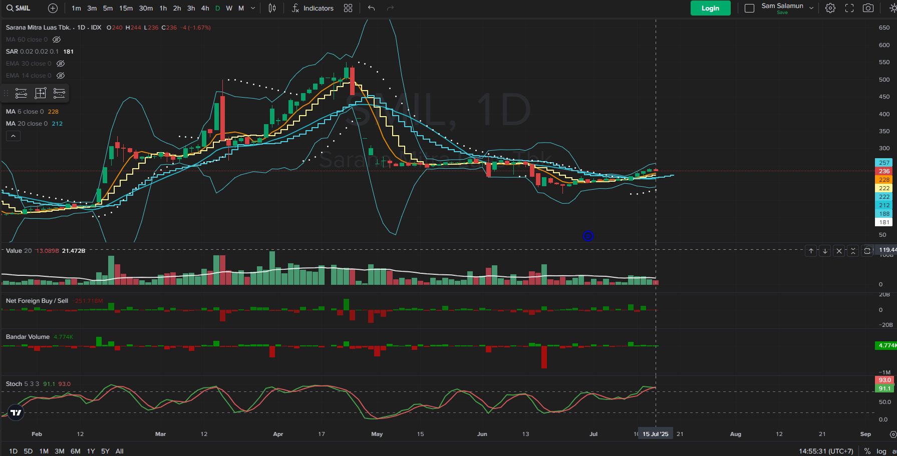The height and width of the screenshot is (456, 897).
Task: Switch to the 4h timeframe
Action: click(205, 8)
